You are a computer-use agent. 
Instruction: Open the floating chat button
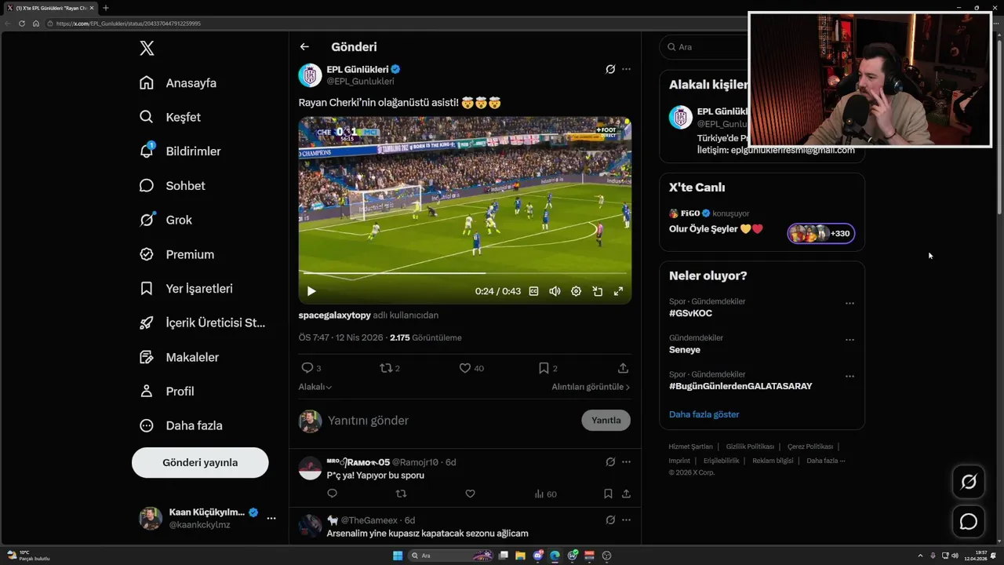(969, 522)
